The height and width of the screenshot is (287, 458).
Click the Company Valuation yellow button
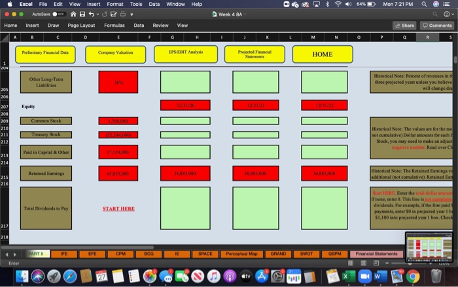[x=115, y=54]
